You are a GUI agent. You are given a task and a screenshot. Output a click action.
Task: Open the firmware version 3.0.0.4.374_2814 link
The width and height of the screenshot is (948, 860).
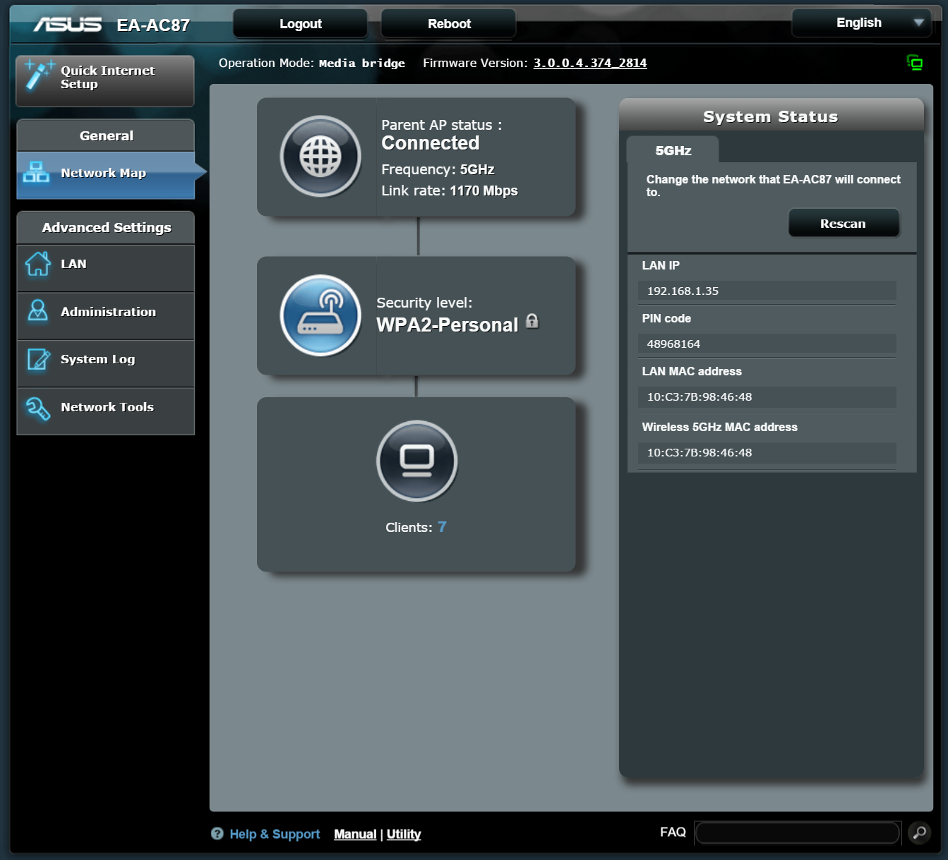pyautogui.click(x=589, y=63)
